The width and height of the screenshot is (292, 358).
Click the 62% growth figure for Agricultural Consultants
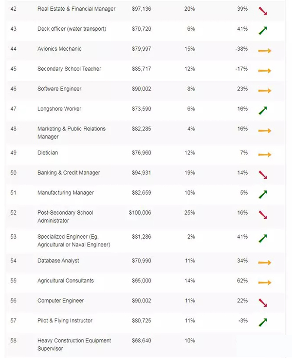pyautogui.click(x=242, y=281)
